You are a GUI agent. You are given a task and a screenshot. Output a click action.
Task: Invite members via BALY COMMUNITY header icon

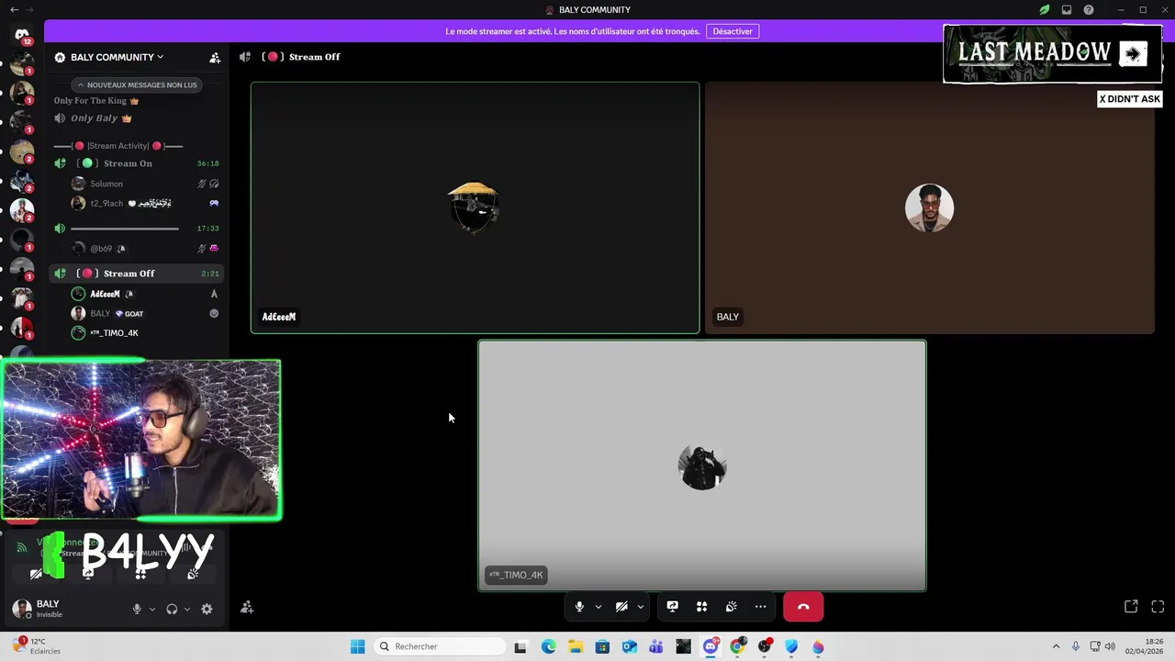click(x=215, y=57)
